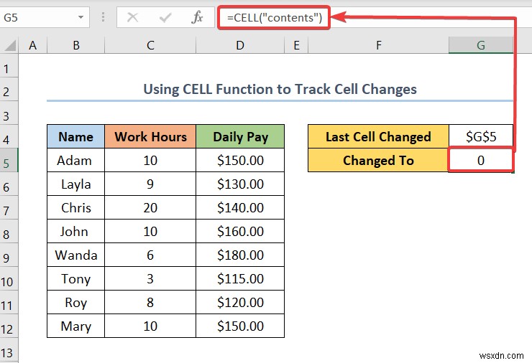Screen dimensions: 532x363
Task: Select column B header
Action: (76, 45)
